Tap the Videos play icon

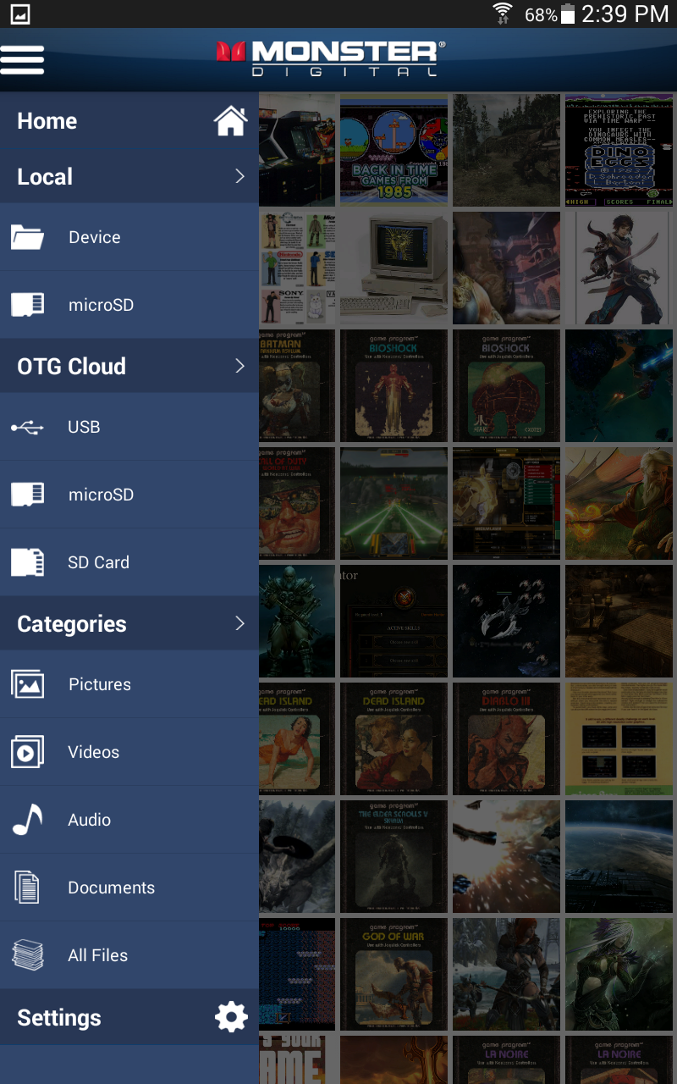pos(27,751)
